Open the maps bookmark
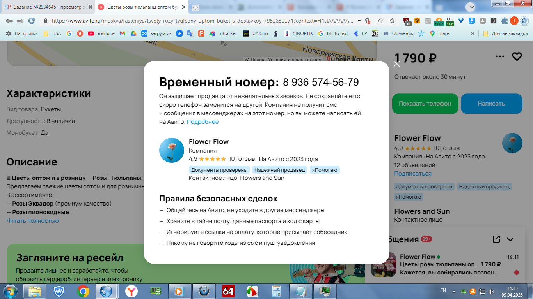Screen dimensions: 533x299 439,33
